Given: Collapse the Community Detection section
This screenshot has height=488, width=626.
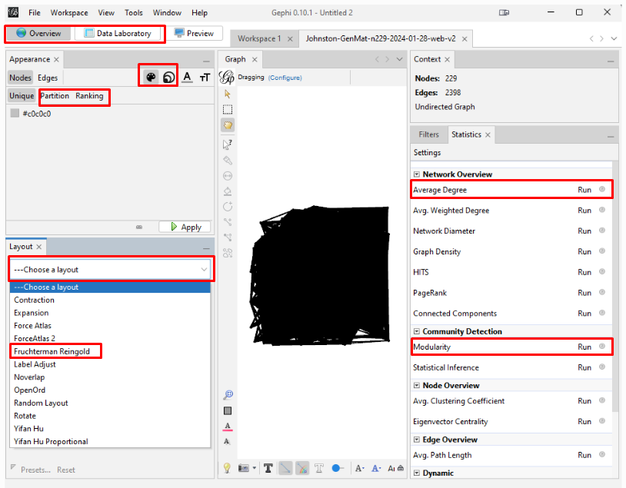Looking at the screenshot, I should tap(417, 331).
